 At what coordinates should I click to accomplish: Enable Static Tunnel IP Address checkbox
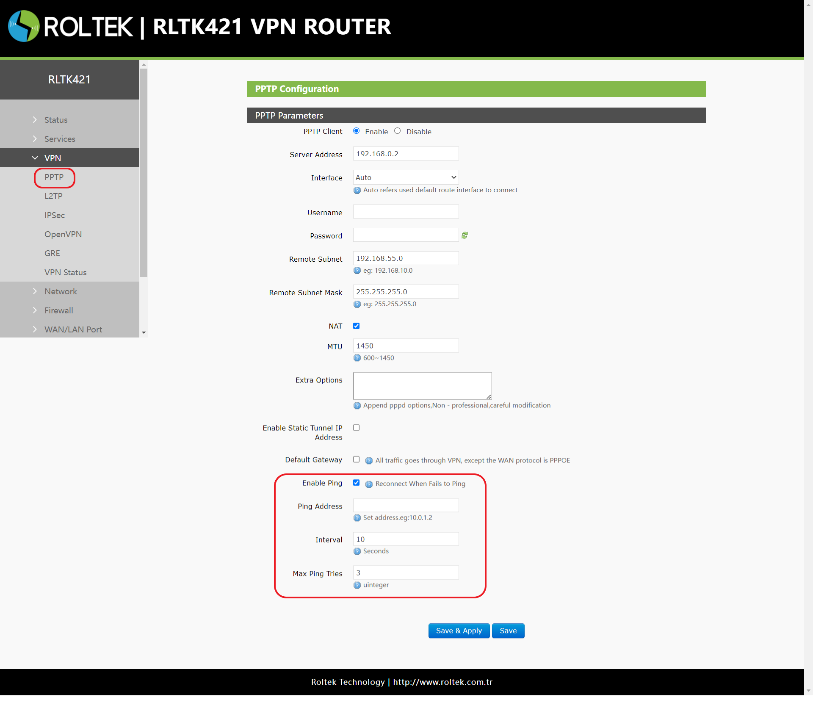pos(356,428)
